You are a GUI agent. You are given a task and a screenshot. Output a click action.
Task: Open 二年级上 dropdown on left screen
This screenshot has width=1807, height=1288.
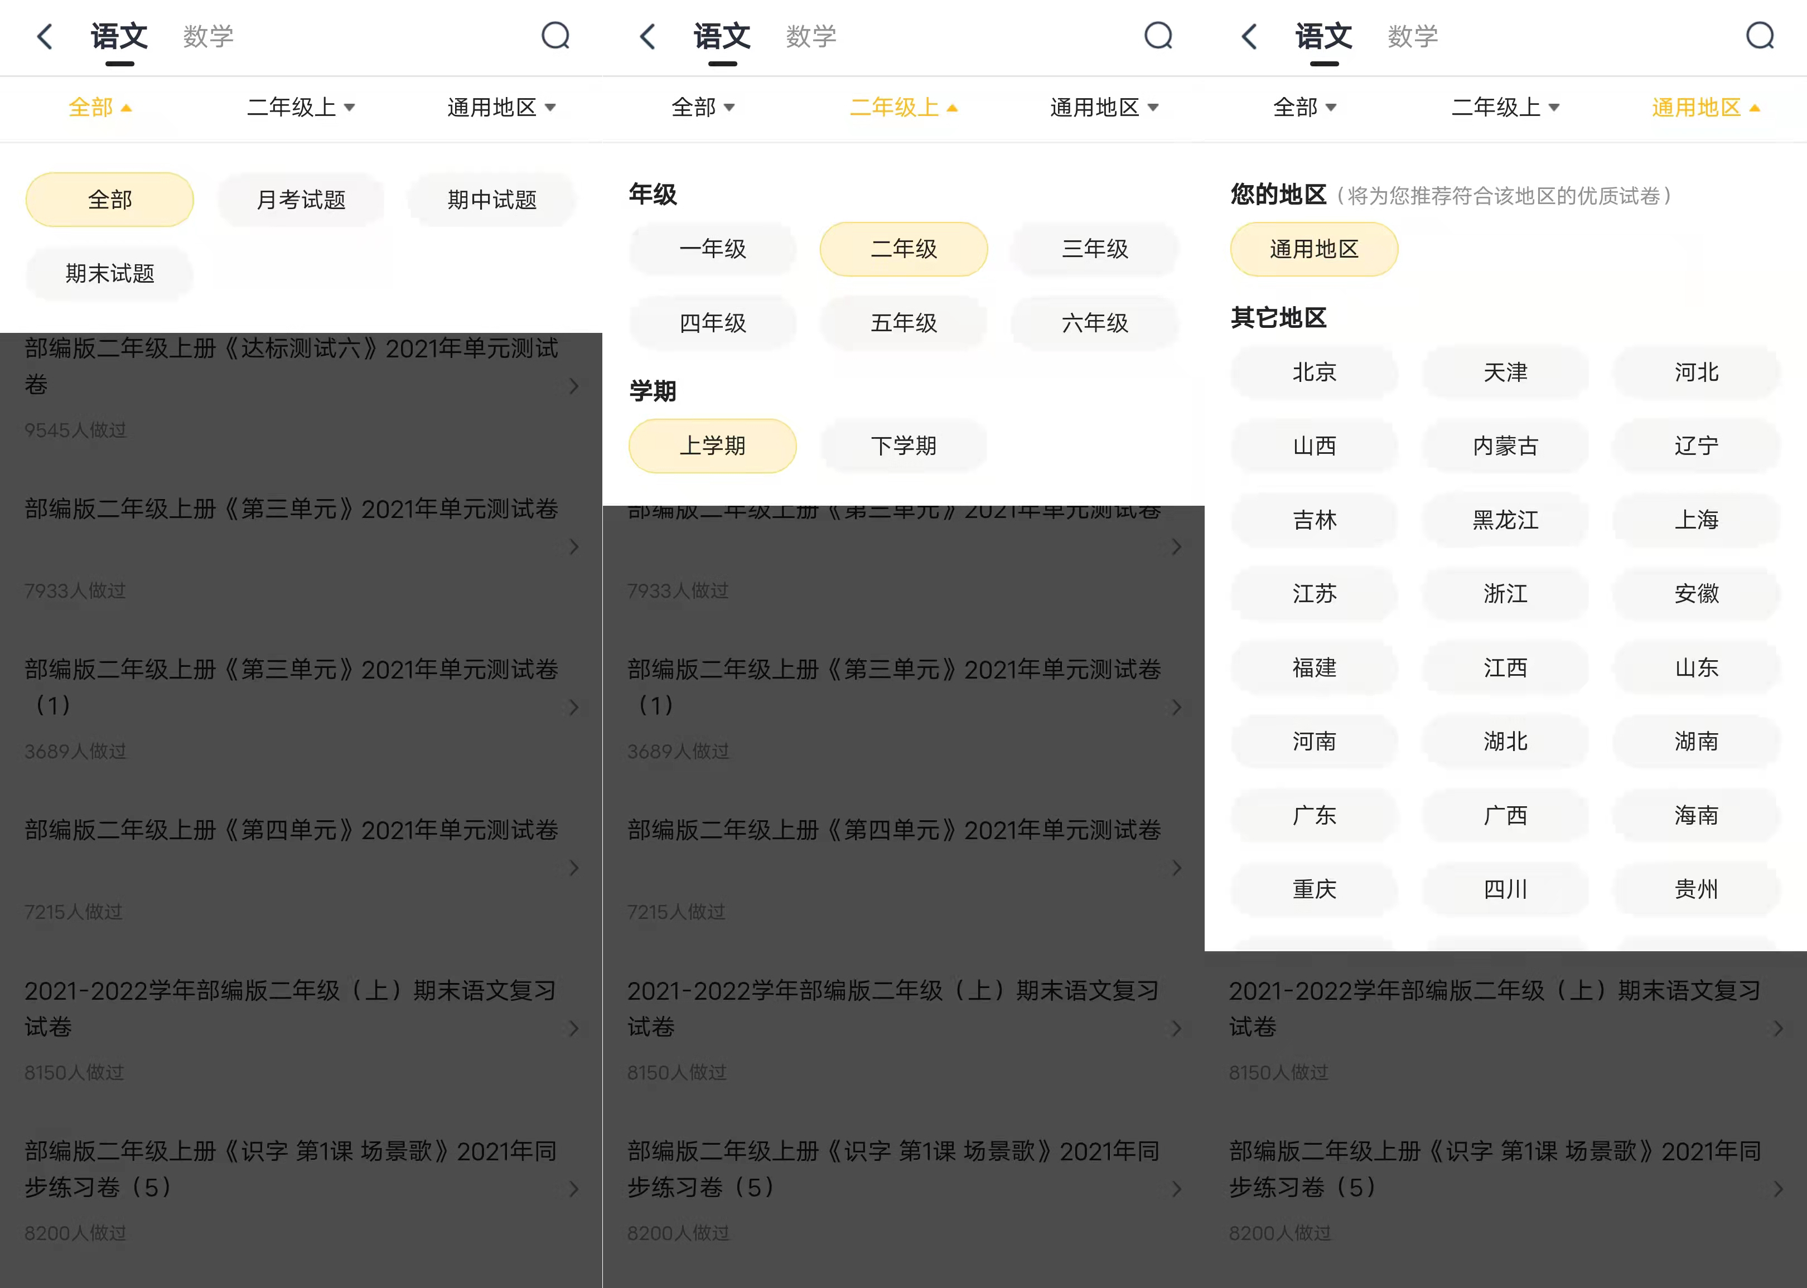[301, 107]
